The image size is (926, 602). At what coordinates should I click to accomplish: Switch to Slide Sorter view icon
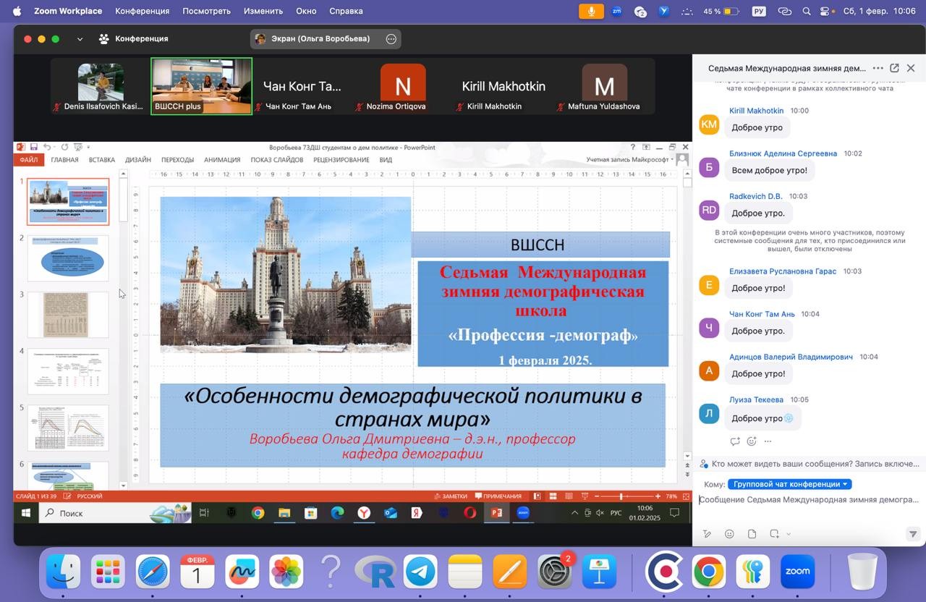click(x=553, y=497)
